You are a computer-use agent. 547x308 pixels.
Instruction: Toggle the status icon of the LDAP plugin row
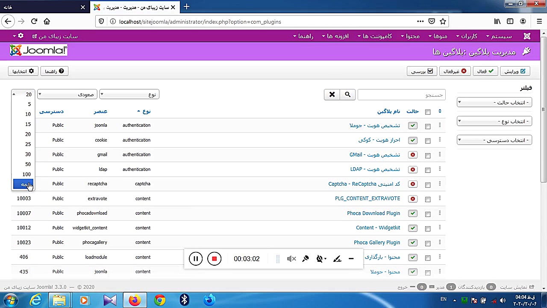click(x=412, y=169)
